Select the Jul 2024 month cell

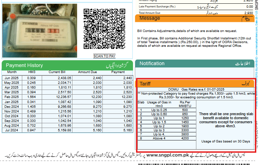click(12, 130)
